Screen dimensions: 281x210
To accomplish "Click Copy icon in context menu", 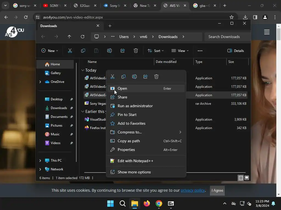I will click(x=123, y=77).
